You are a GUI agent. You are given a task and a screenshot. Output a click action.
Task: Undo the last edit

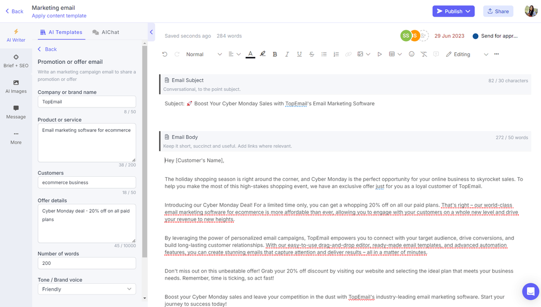coord(164,54)
